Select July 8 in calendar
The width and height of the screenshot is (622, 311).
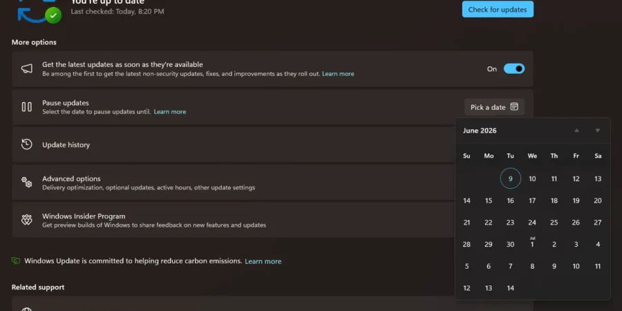point(532,266)
